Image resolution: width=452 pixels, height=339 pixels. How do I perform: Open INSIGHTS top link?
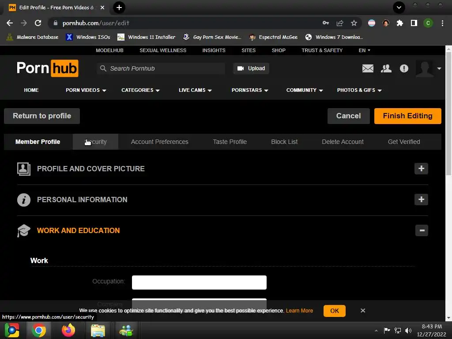coord(214,50)
